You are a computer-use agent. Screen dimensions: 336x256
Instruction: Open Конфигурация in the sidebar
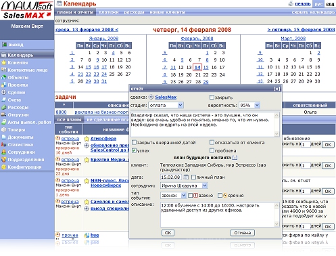coord(24,167)
